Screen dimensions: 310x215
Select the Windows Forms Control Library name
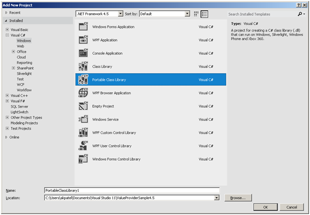pos(116,159)
